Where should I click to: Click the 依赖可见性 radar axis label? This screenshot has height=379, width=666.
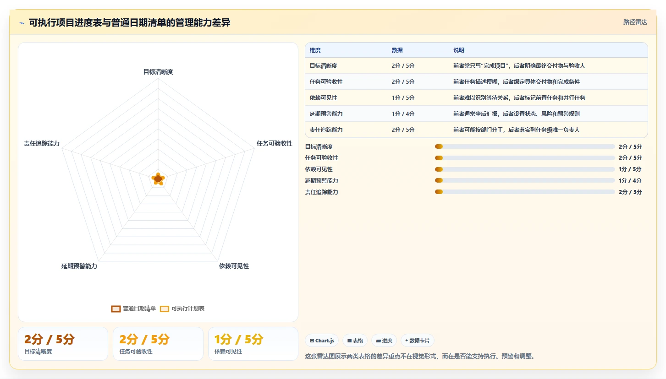[x=234, y=266]
